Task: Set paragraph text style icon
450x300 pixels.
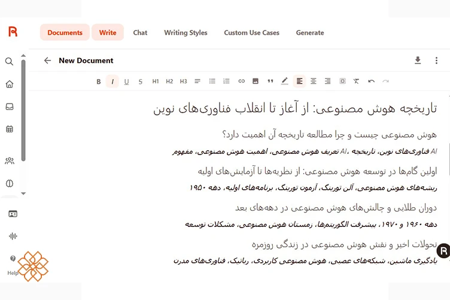Action: pyautogui.click(x=197, y=81)
